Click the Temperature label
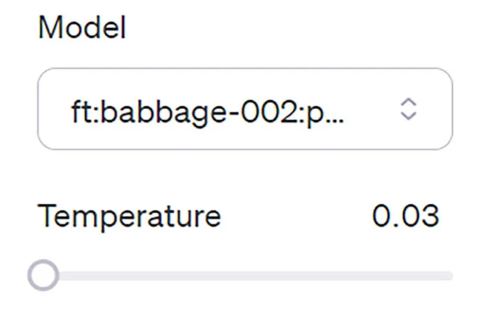This screenshot has height=313, width=490. pos(129,216)
